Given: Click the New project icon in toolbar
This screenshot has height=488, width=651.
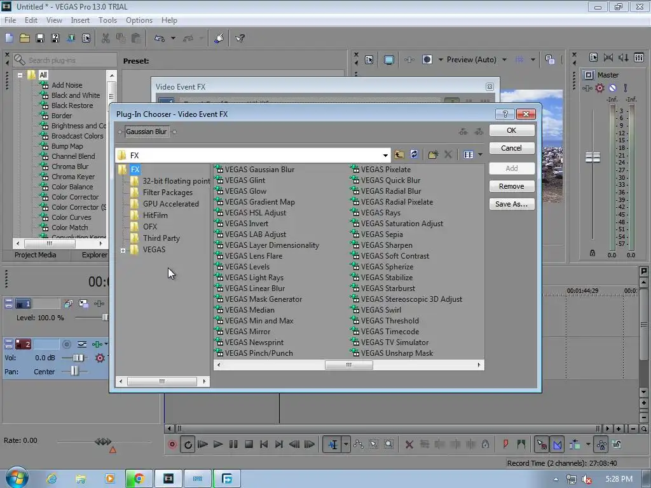Looking at the screenshot, I should click(x=9, y=38).
